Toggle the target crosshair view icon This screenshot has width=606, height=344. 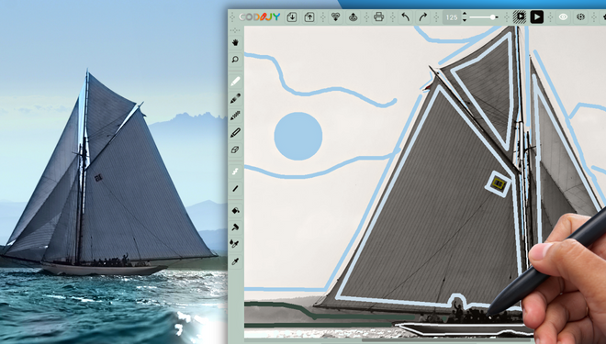tap(580, 17)
